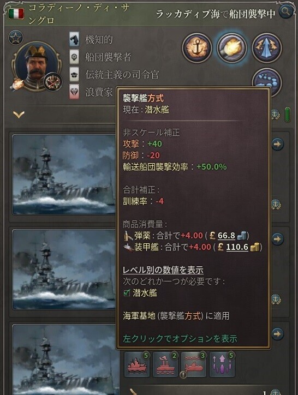This screenshot has width=298, height=395.
Task: Open purple arrows production method icon
Action: point(222,364)
